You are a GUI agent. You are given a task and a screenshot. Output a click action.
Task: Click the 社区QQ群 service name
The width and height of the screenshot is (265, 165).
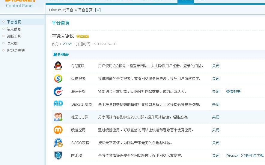(x=80, y=117)
